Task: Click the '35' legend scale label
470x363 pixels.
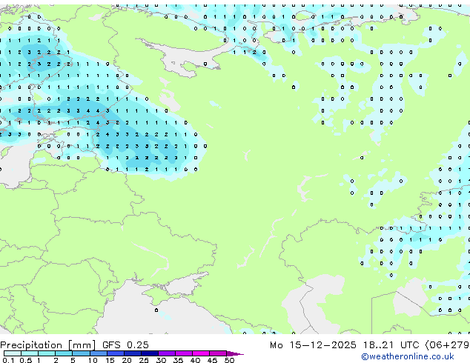Action: pos(179,360)
